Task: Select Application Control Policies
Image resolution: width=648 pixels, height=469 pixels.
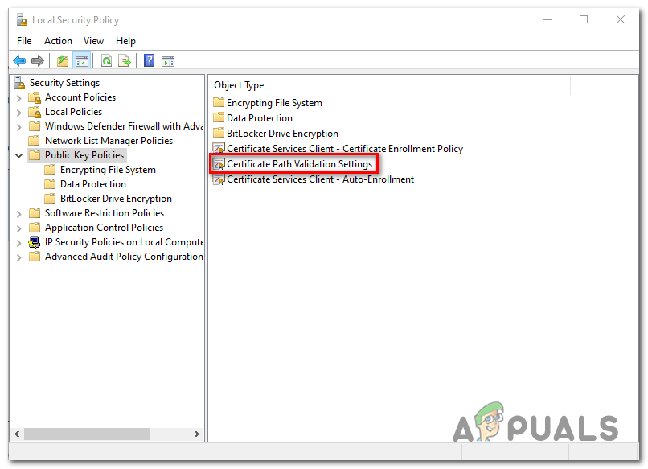Action: click(105, 228)
